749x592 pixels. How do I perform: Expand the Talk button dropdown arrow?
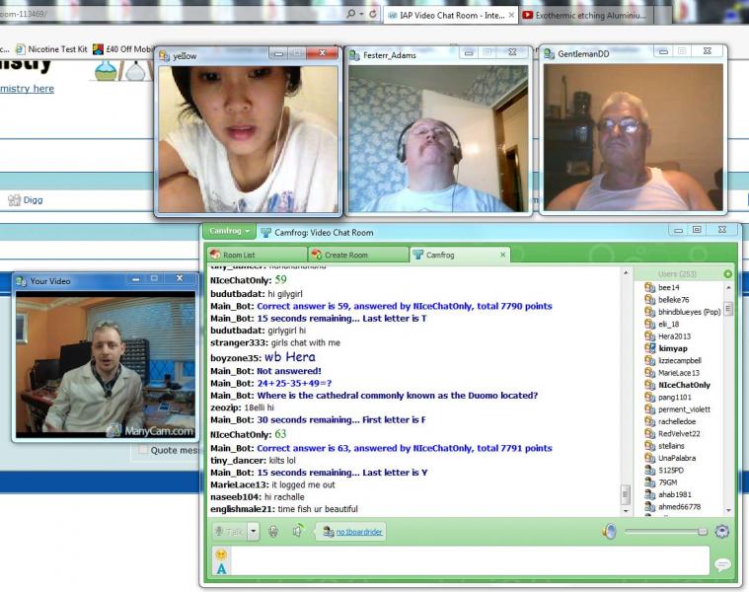pyautogui.click(x=253, y=532)
